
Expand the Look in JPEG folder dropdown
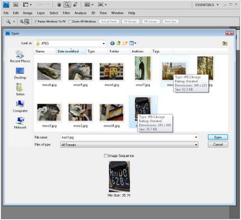pos(104,43)
